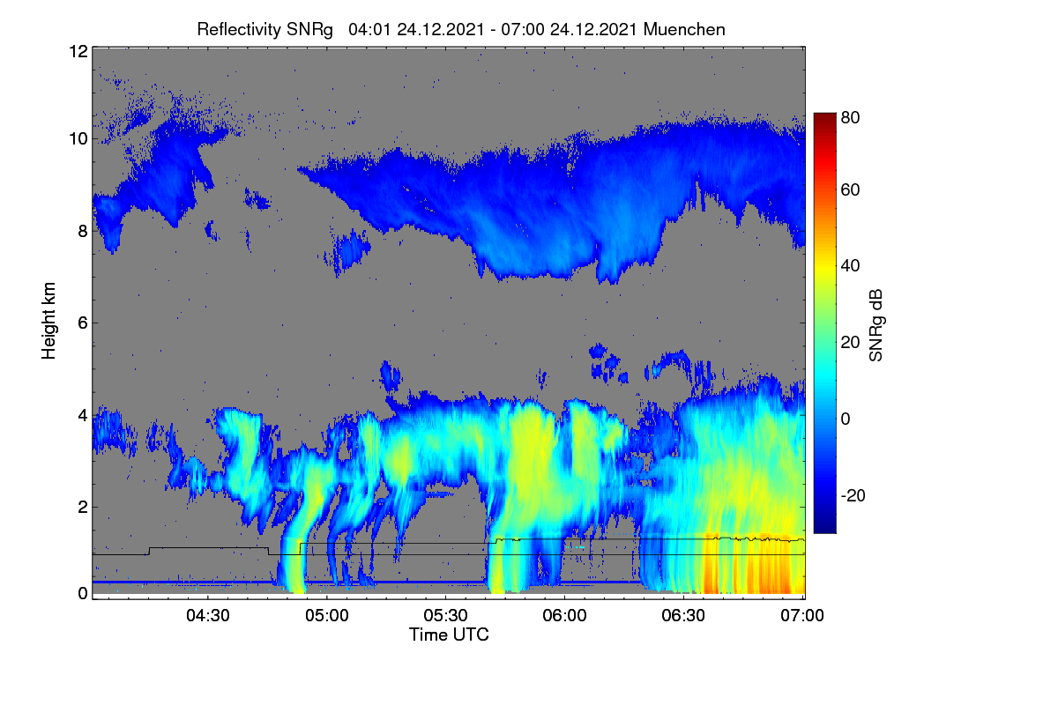Click the 04:30 time axis label
Viewport: 1058px width, 705px height.
pyautogui.click(x=208, y=616)
